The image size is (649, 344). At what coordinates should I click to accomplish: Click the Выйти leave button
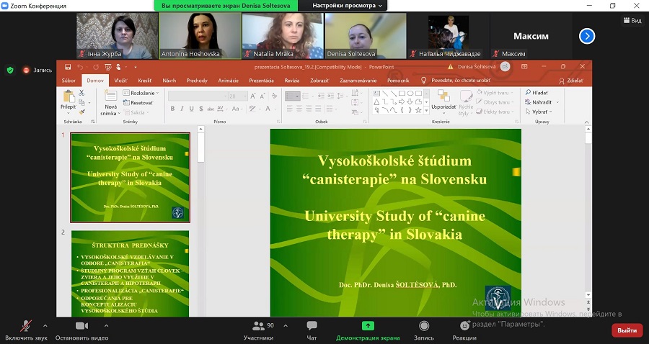[x=627, y=330]
